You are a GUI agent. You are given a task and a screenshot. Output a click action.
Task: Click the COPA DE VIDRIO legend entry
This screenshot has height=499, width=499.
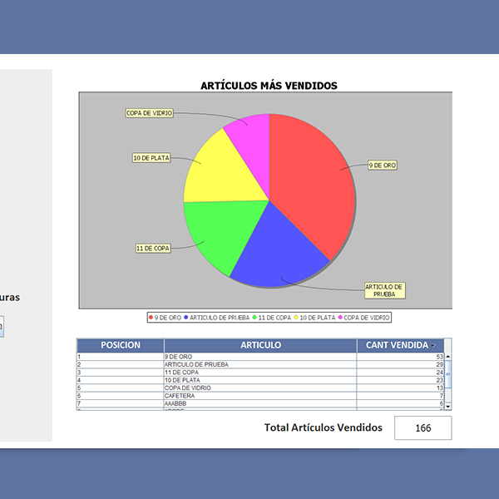tap(365, 318)
